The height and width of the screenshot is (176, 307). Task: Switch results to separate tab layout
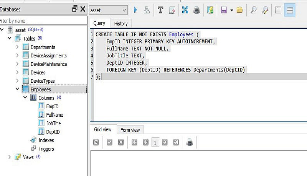pyautogui.click(x=278, y=10)
